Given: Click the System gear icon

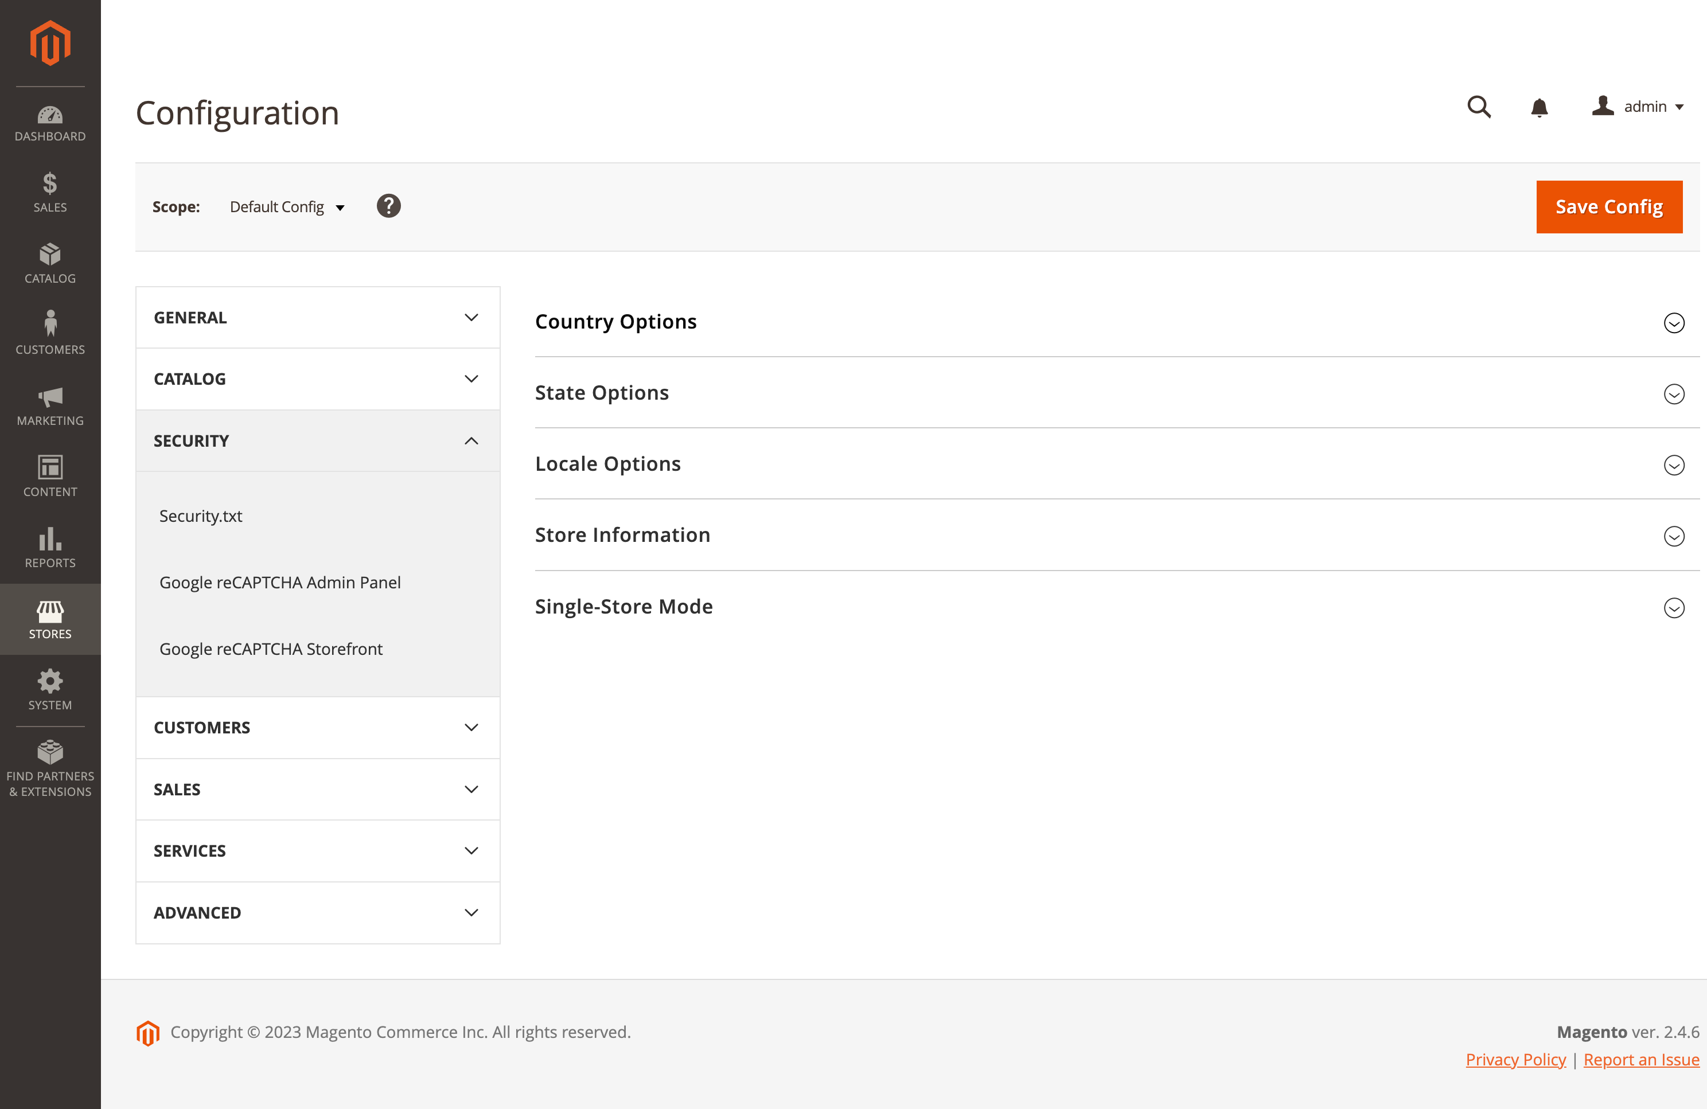Looking at the screenshot, I should coord(49,689).
